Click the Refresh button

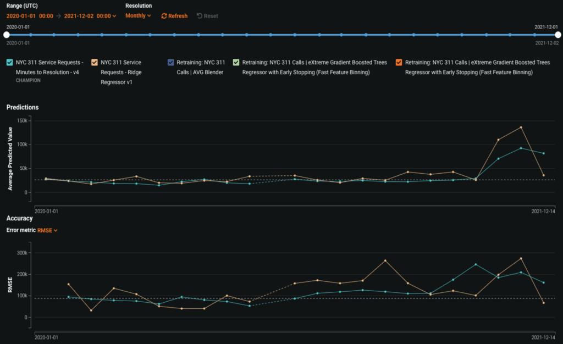point(174,16)
